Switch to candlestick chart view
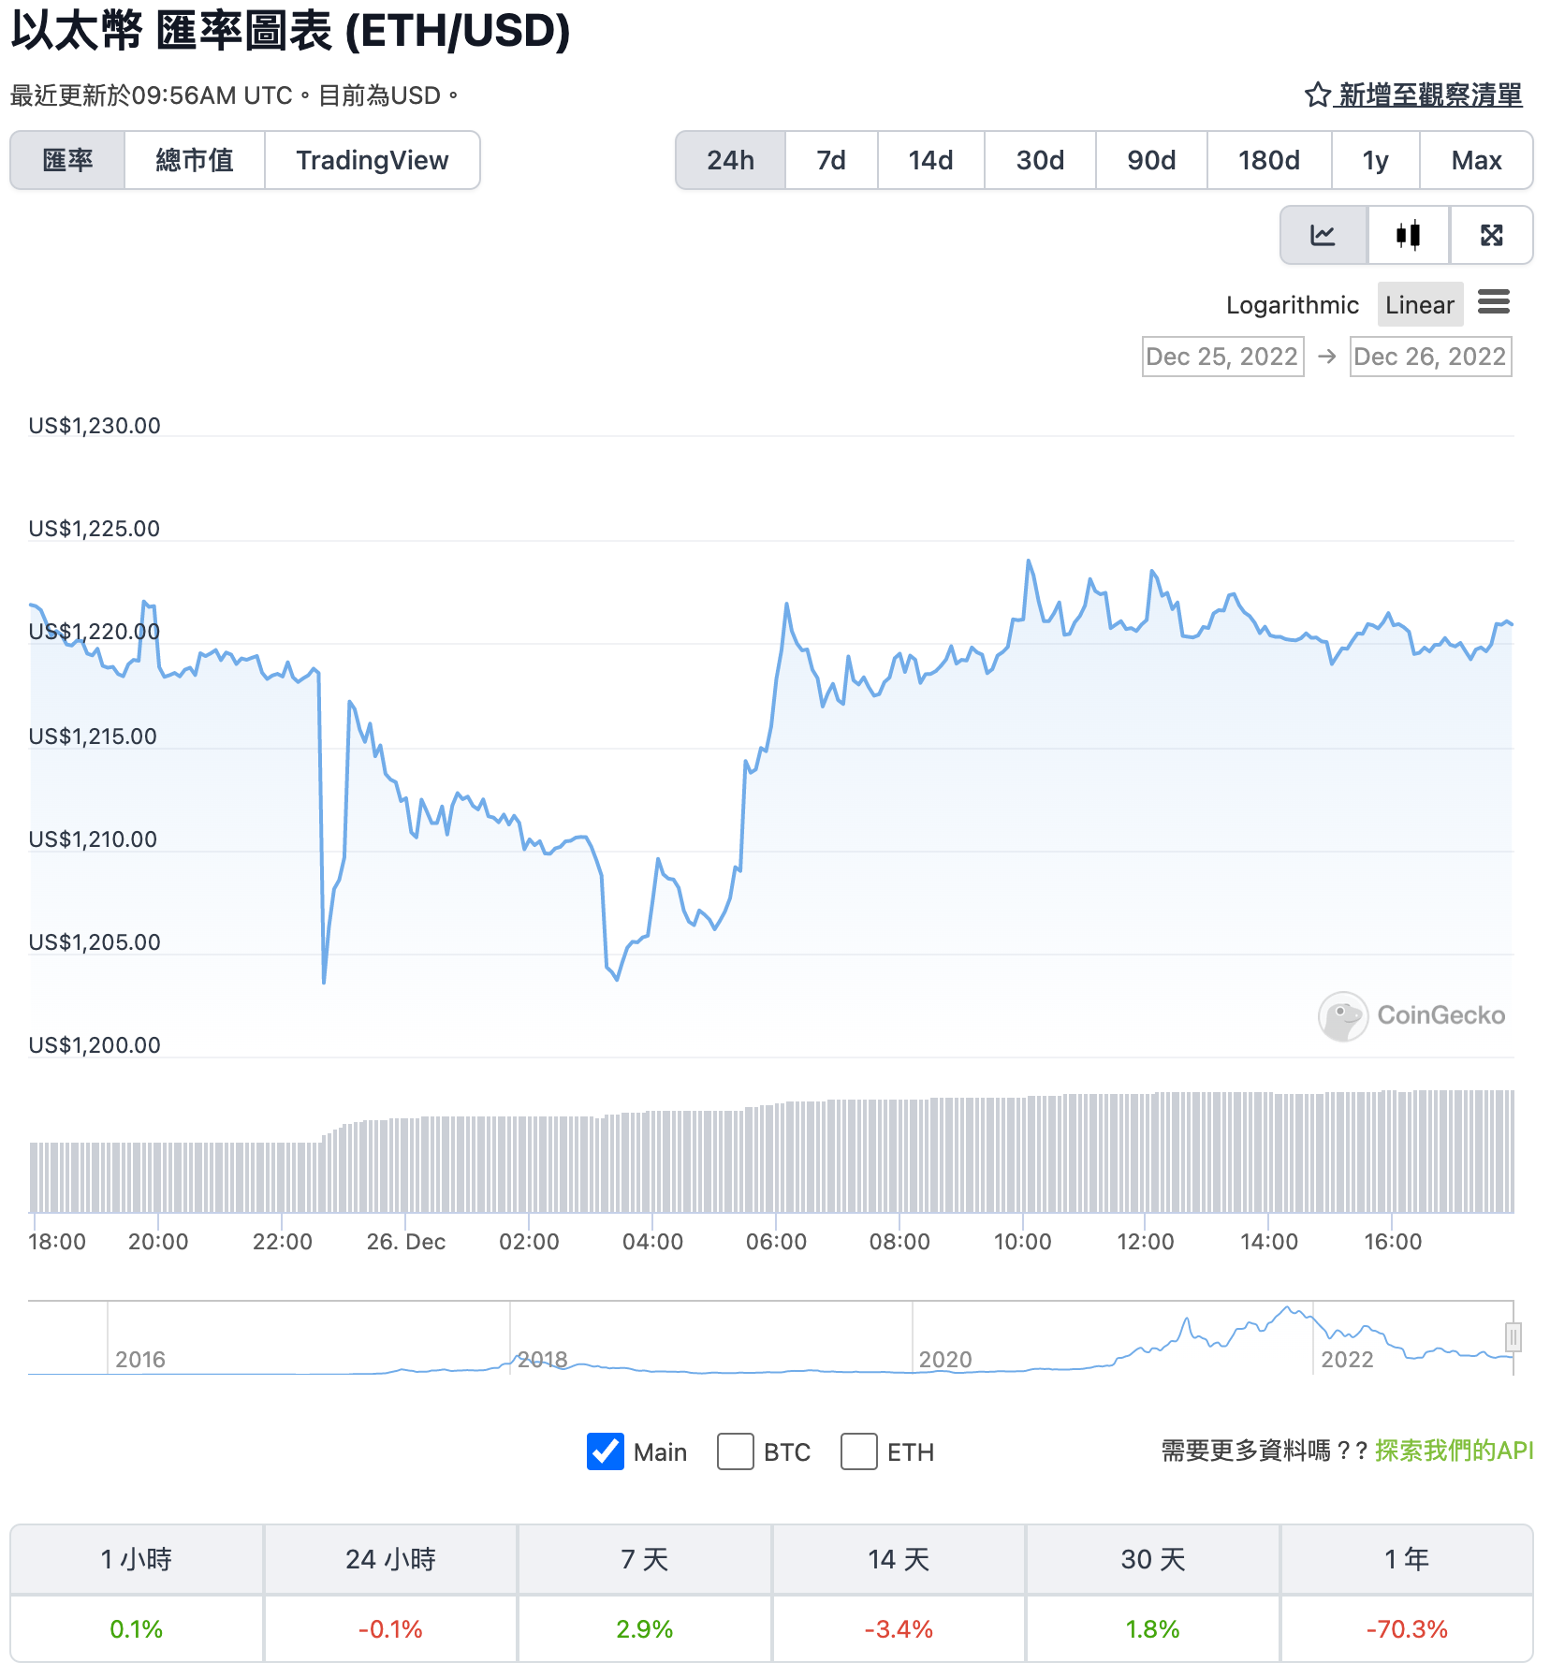 pyautogui.click(x=1408, y=235)
